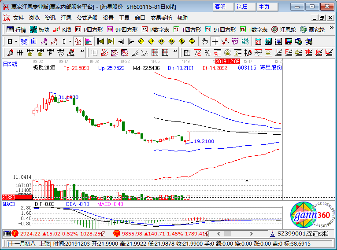Toggle the blue 云 pattern button
The width and height of the screenshot is (337, 250).
pyautogui.click(x=24, y=41)
